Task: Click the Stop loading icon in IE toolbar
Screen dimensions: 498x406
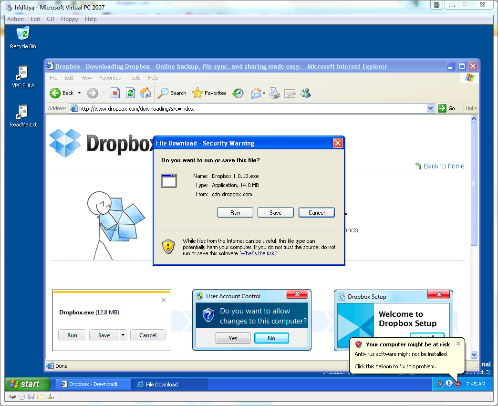Action: 115,93
